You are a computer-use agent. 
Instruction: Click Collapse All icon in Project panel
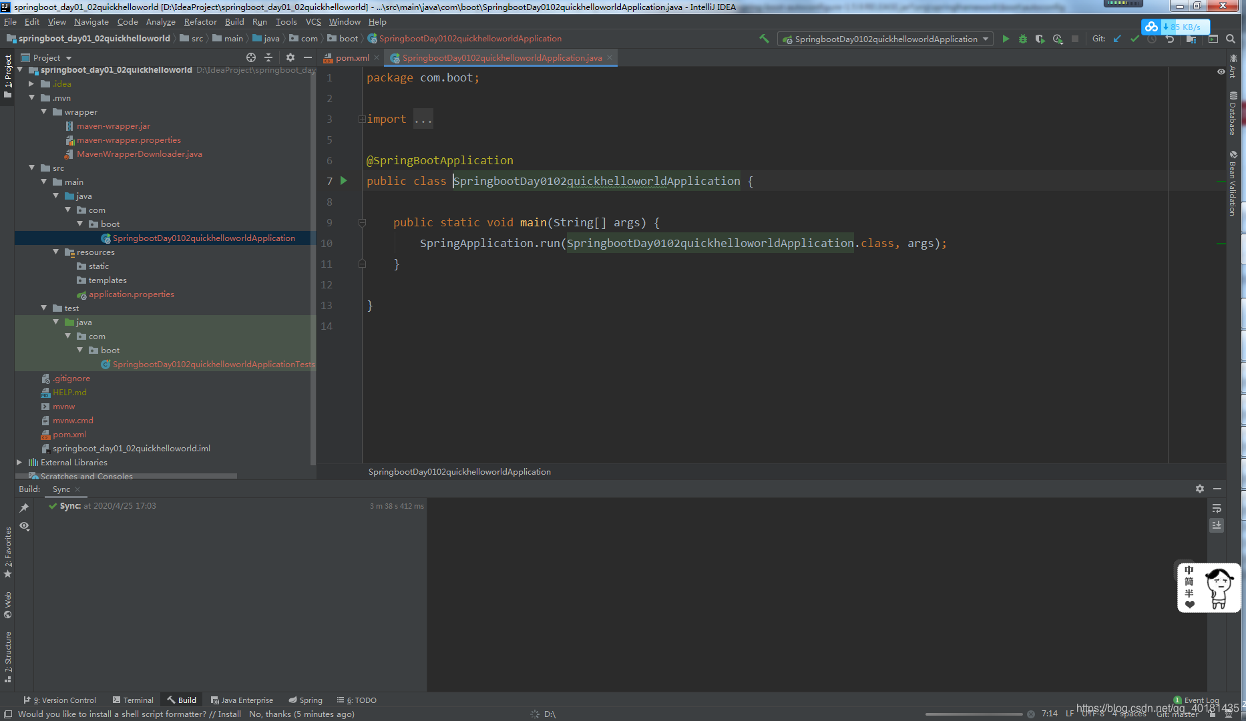pos(268,57)
